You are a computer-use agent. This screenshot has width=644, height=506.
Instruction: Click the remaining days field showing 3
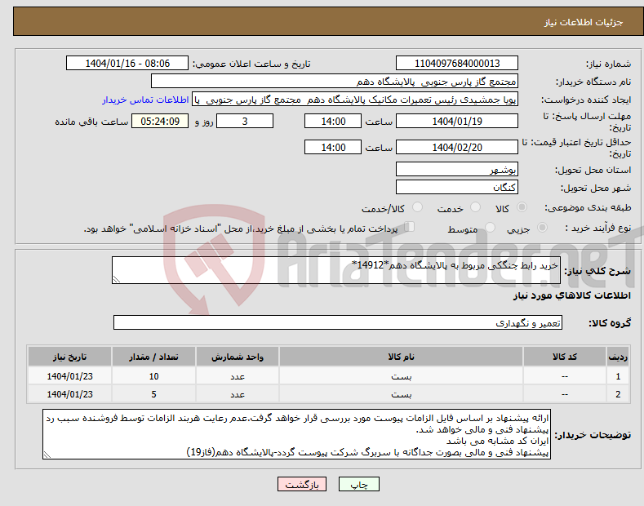click(x=245, y=121)
